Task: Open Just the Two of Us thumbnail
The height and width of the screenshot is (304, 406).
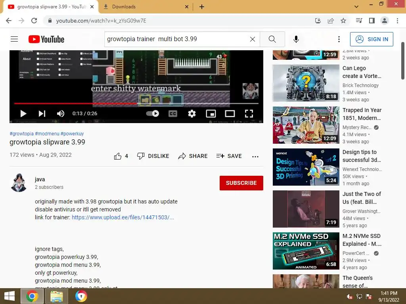Action: [x=306, y=209]
